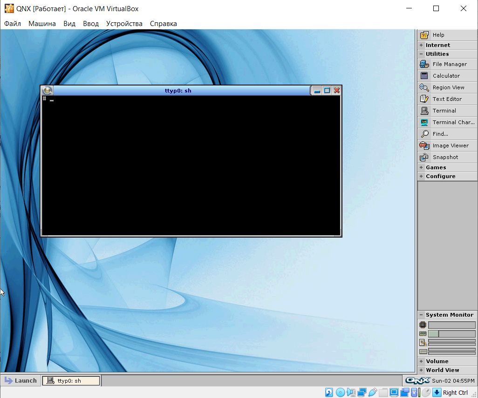Launch the Image Viewer
478x398 pixels.
447,146
